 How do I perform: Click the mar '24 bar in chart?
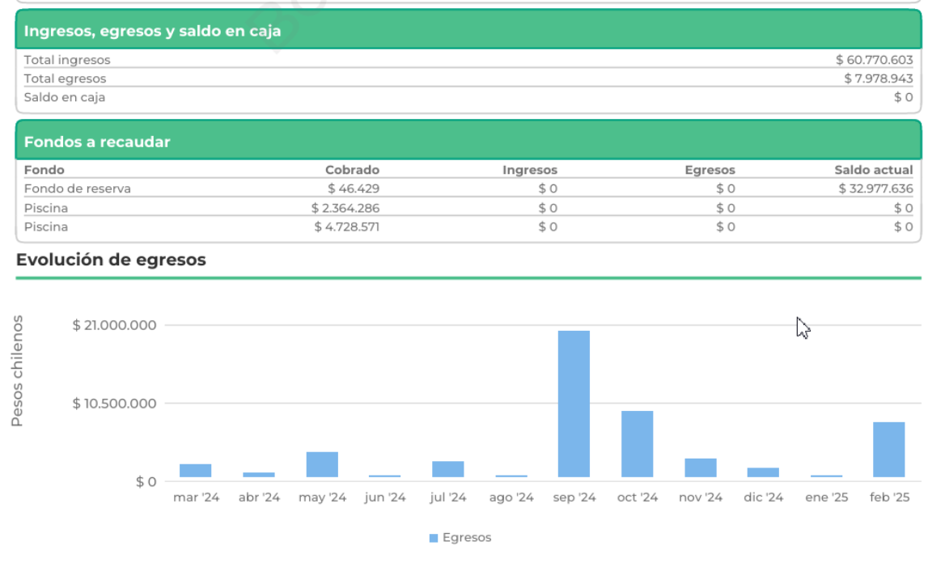196,471
